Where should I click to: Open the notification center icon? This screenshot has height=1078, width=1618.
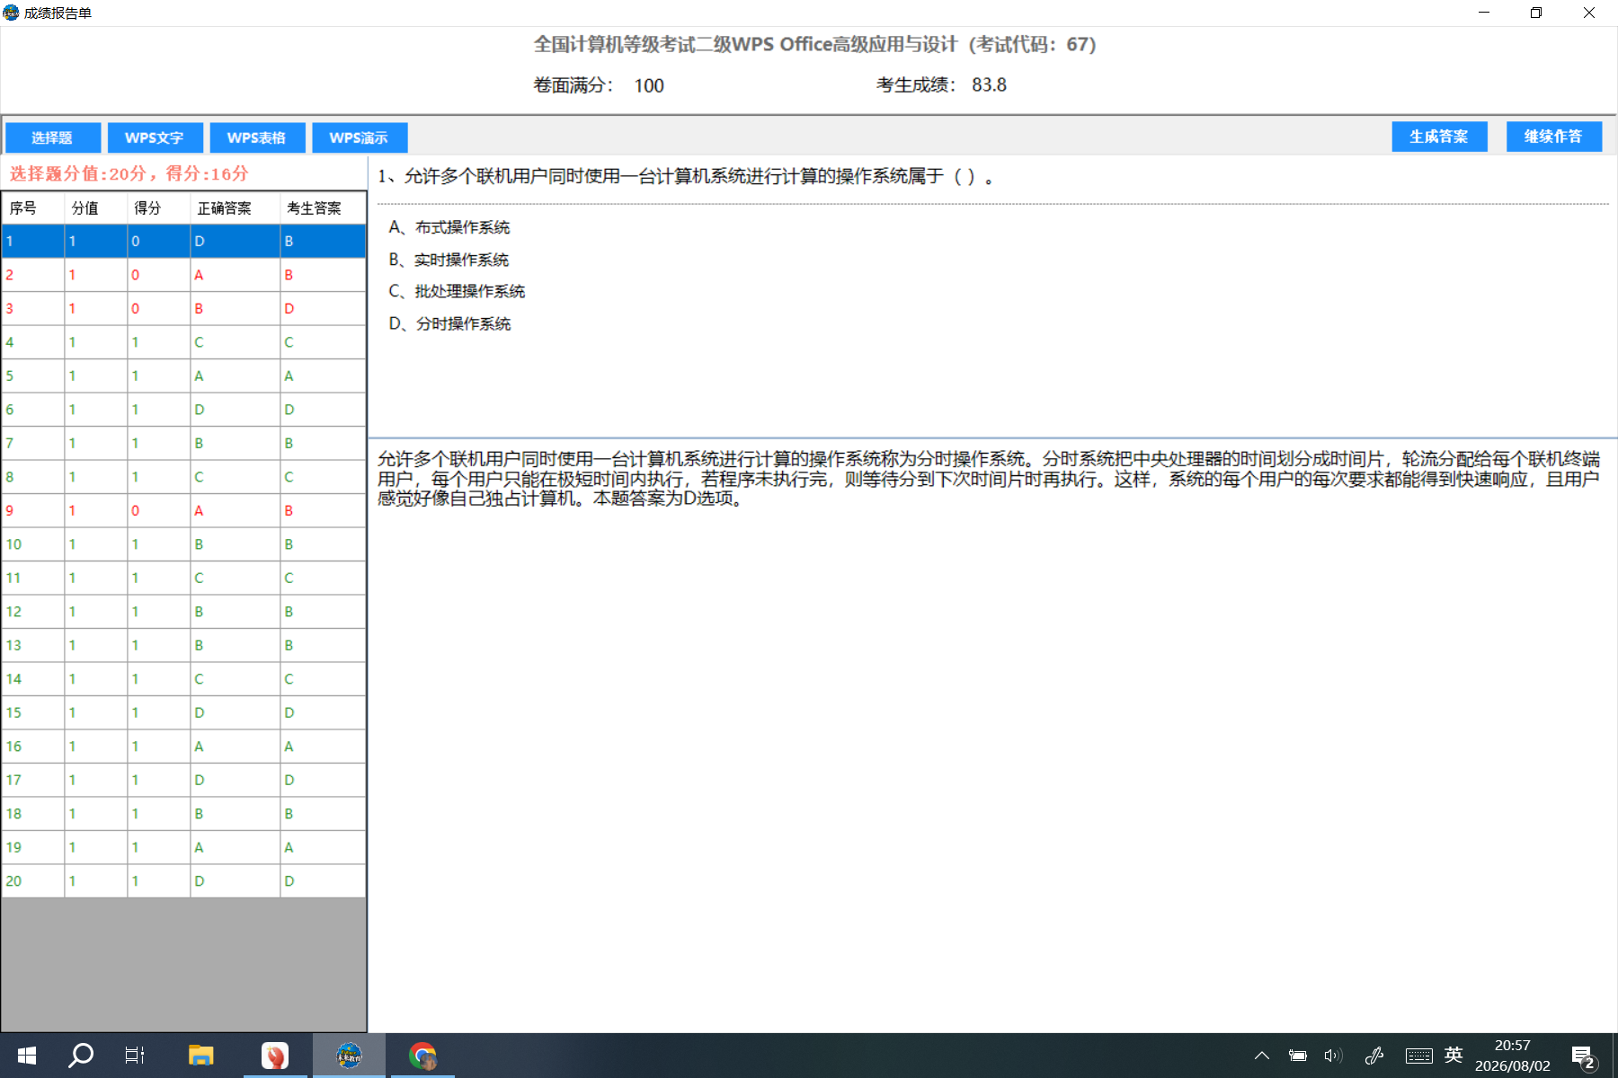(x=1584, y=1056)
